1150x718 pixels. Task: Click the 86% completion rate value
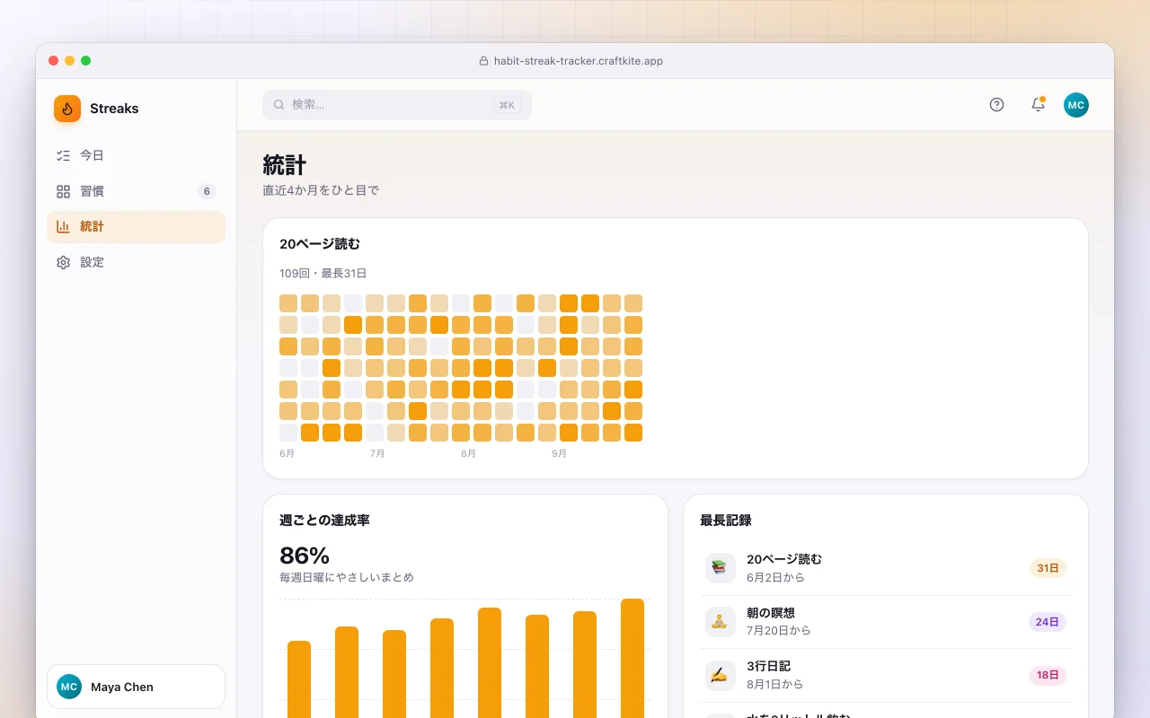pos(305,556)
